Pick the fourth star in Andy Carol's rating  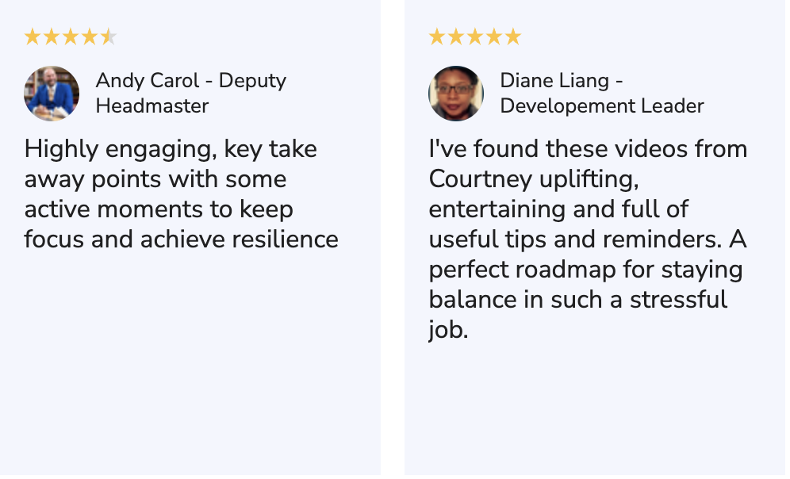tap(90, 36)
